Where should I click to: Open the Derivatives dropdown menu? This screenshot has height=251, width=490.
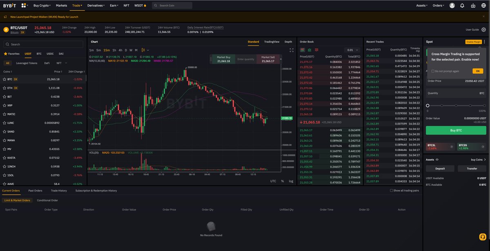coord(96,6)
